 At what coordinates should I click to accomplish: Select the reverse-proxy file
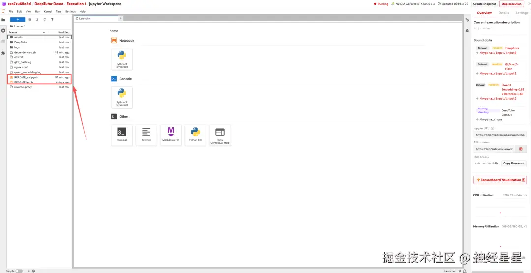coord(40,87)
